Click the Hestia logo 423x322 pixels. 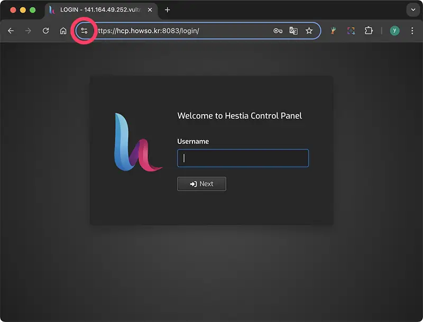pos(139,142)
